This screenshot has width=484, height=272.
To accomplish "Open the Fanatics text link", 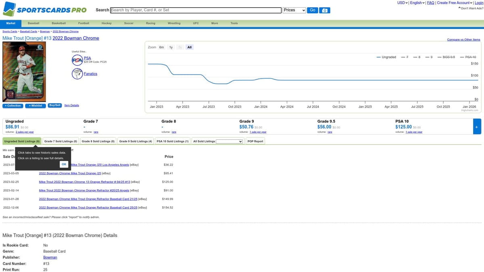I will tap(90, 74).
